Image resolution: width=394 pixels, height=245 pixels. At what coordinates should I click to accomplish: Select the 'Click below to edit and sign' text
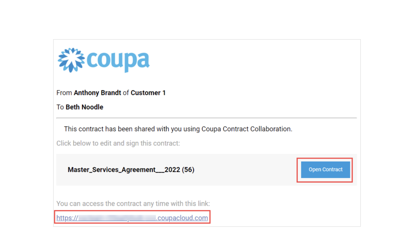(118, 143)
